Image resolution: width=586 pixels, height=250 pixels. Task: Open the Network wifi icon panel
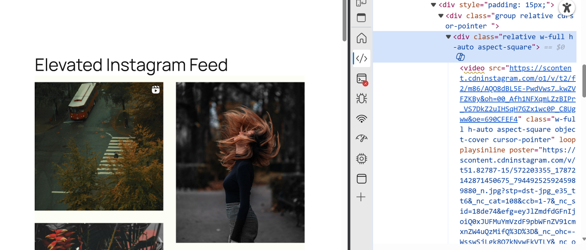tap(361, 118)
